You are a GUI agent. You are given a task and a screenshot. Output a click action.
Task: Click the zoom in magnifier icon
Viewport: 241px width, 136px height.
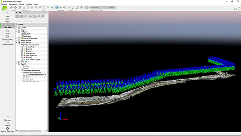tap(36, 7)
